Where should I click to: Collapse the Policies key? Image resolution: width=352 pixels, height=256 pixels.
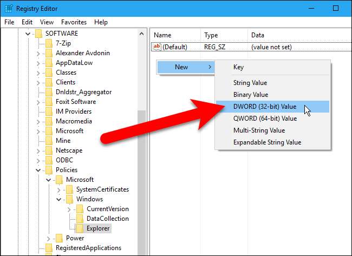coord(38,170)
